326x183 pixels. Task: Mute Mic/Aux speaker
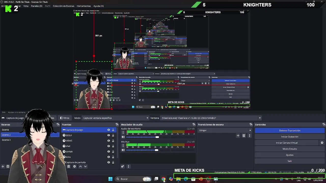point(123,150)
